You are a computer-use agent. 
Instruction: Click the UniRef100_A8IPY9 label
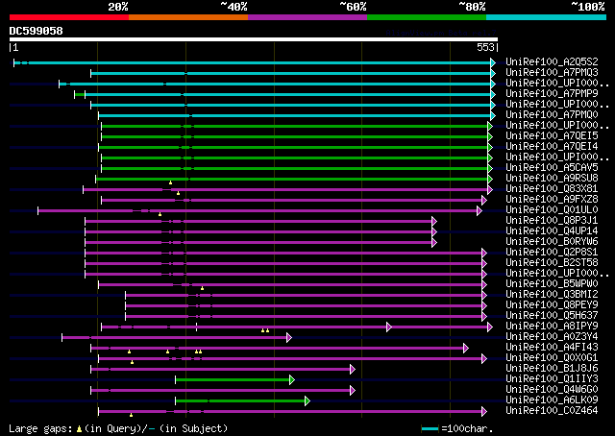pyautogui.click(x=552, y=327)
